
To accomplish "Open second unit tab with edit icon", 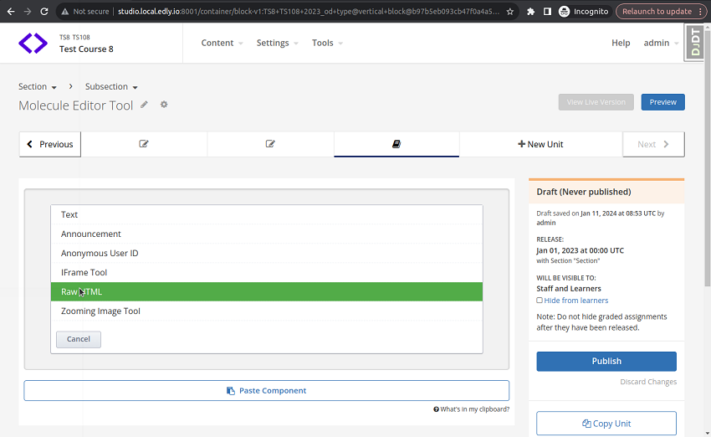I will 270,144.
